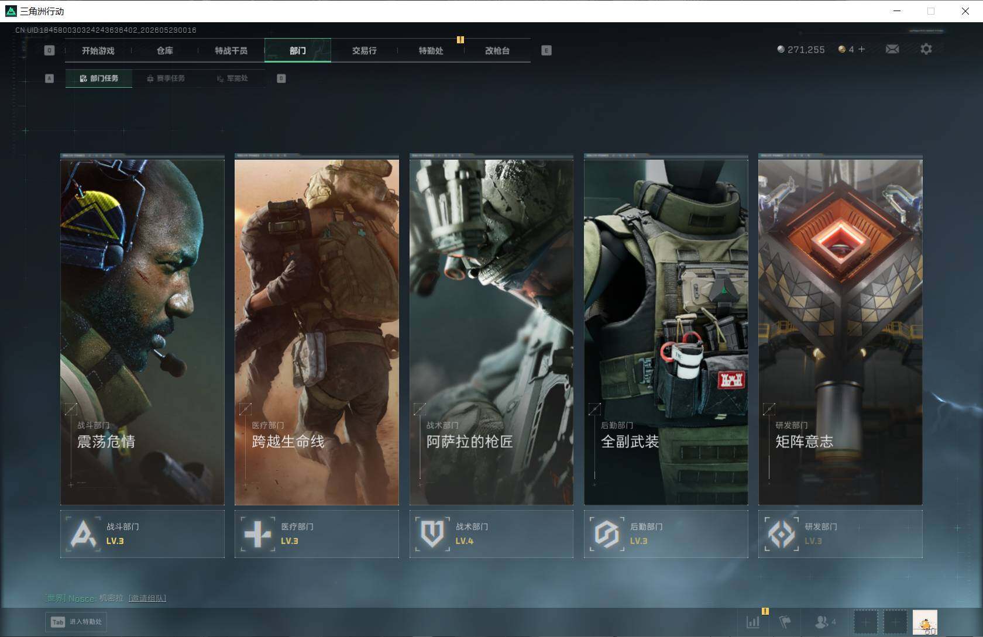The image size is (983, 637).
Task: Click the small square icon on 震荡危情 card
Action: click(71, 409)
